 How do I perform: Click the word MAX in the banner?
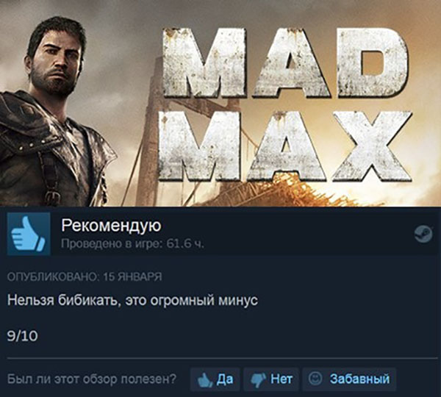[x=285, y=145]
